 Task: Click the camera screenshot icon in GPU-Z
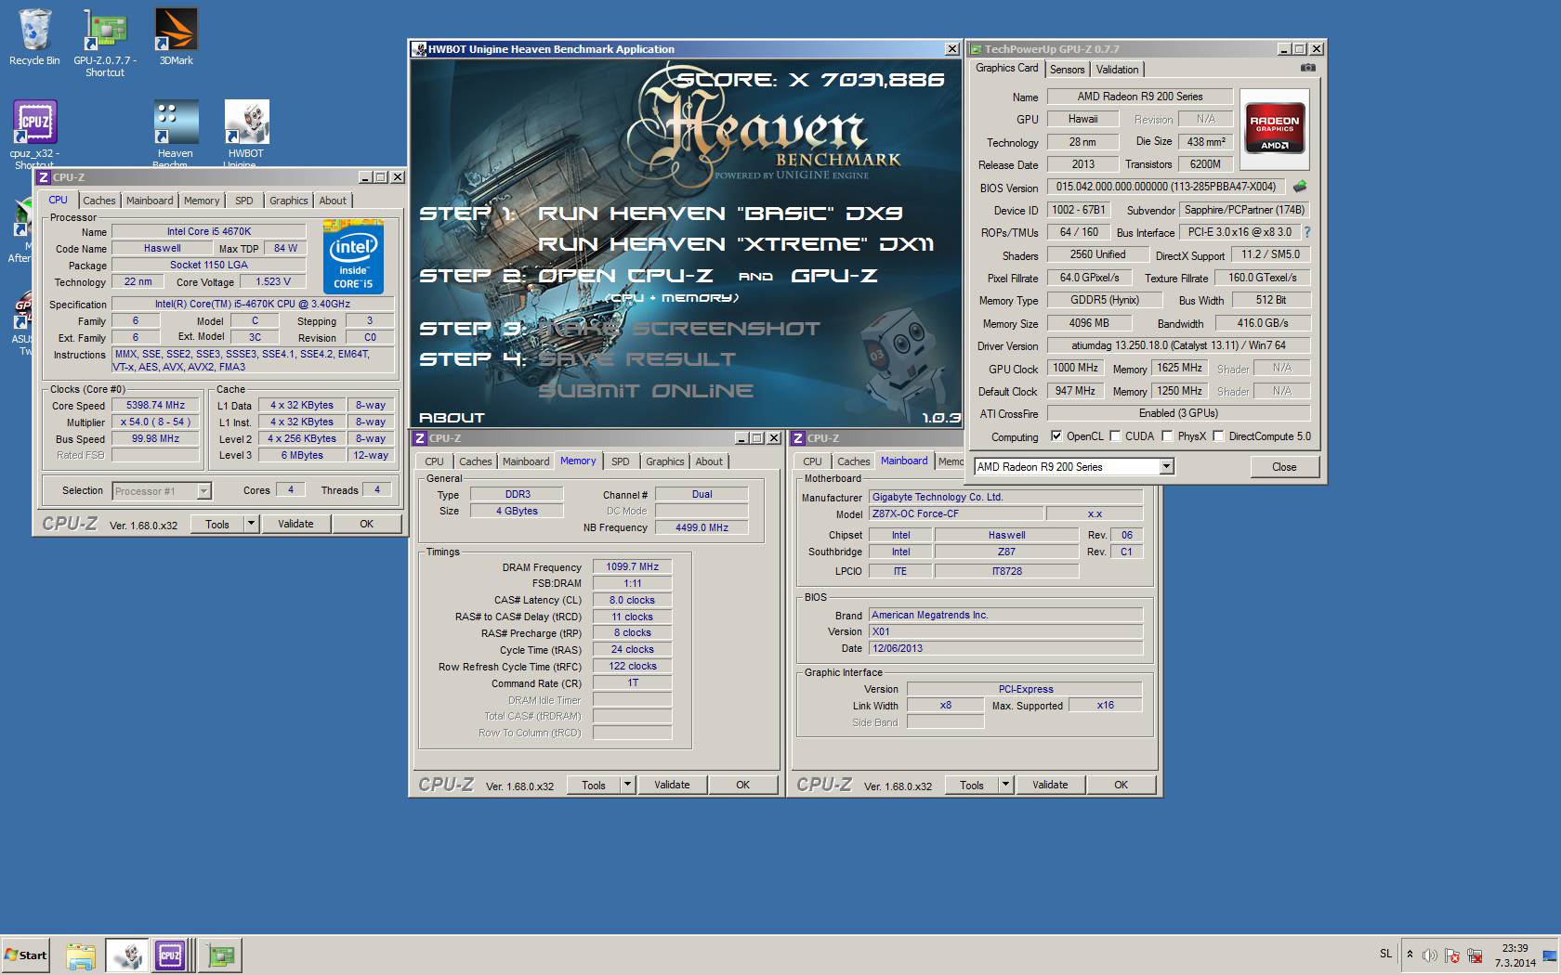[x=1307, y=68]
